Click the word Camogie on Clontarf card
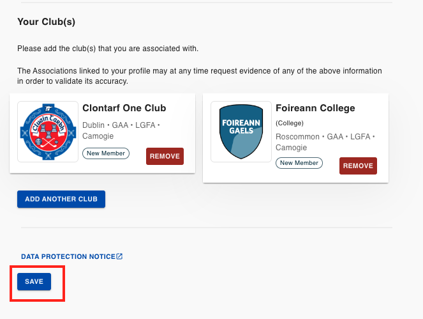 98,136
